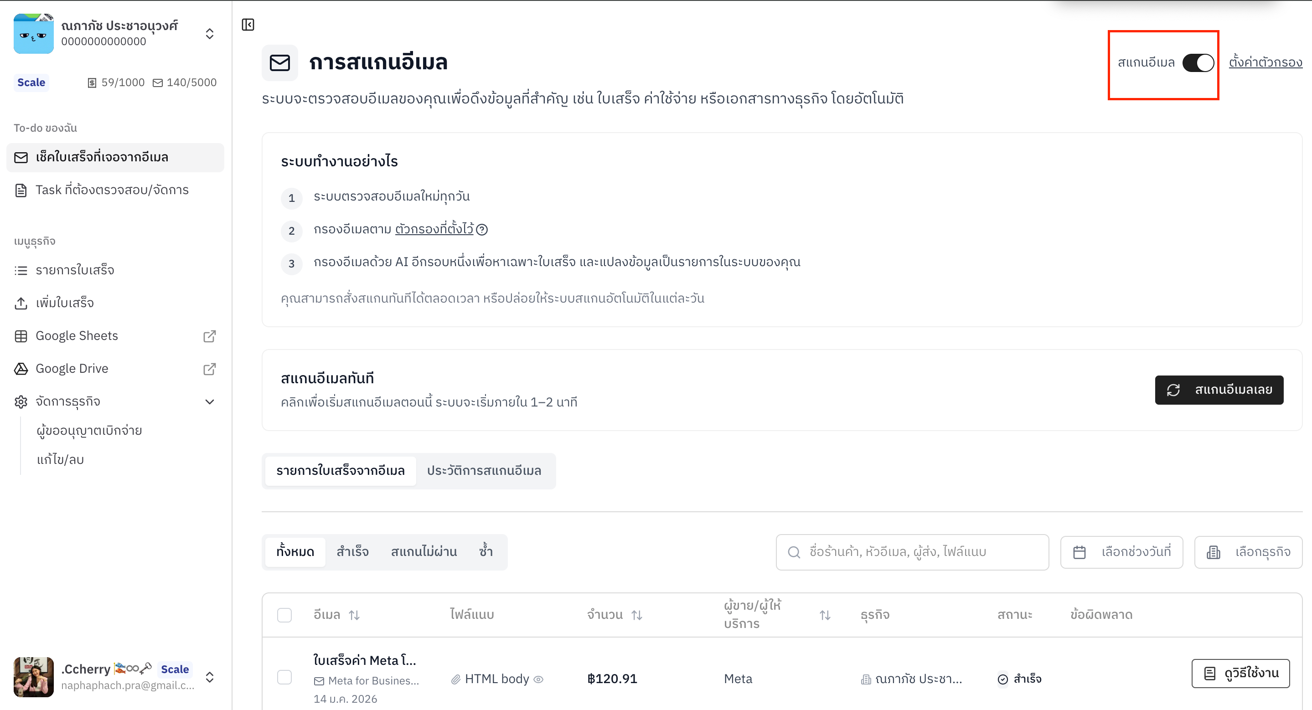The width and height of the screenshot is (1312, 710).
Task: Click the จัดการธุรกิจ settings gear icon
Action: click(21, 401)
